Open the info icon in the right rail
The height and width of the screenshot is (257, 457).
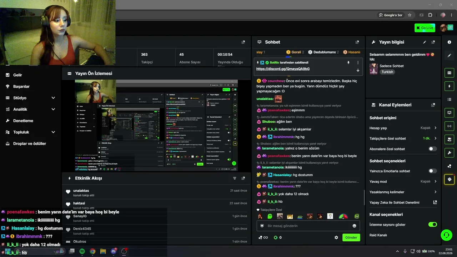(449, 42)
